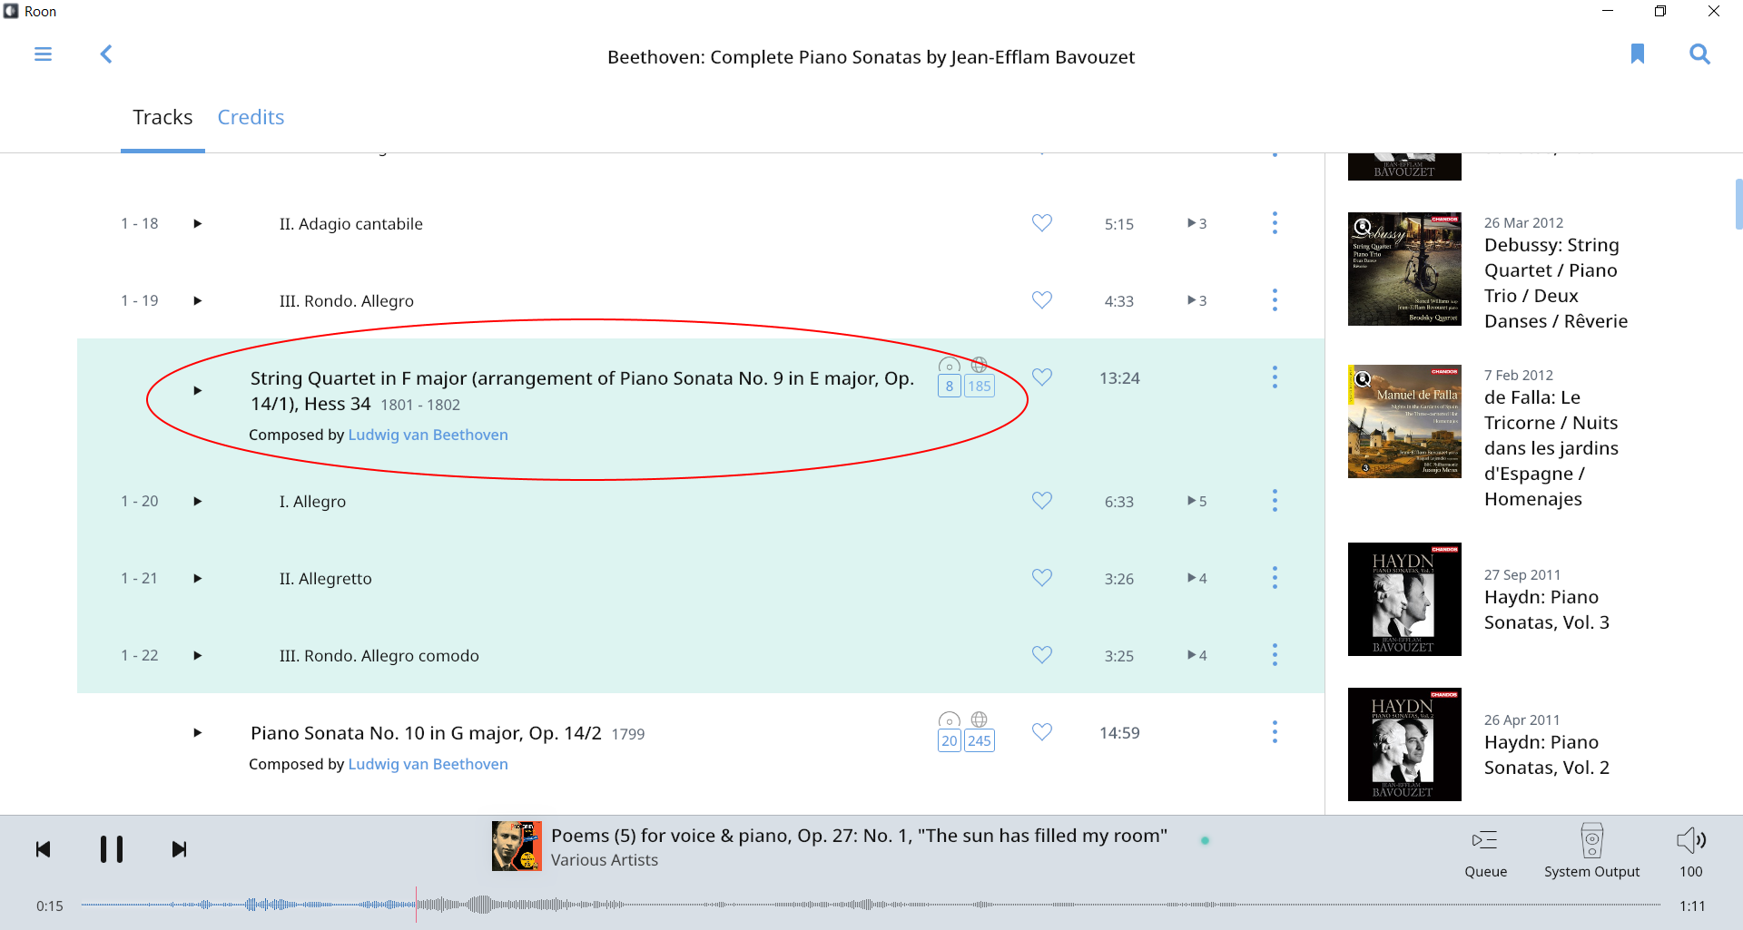Open more options for track 1-19
Viewport: 1743px width, 930px height.
pos(1275,300)
